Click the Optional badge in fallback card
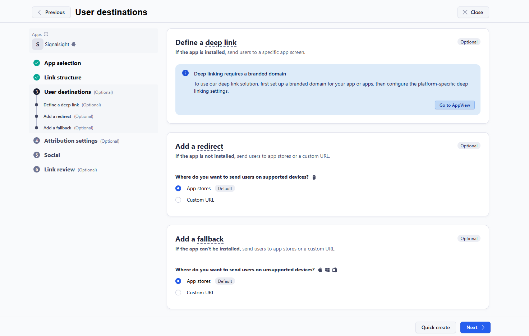Screen dimensions: 529x336 point(469,239)
